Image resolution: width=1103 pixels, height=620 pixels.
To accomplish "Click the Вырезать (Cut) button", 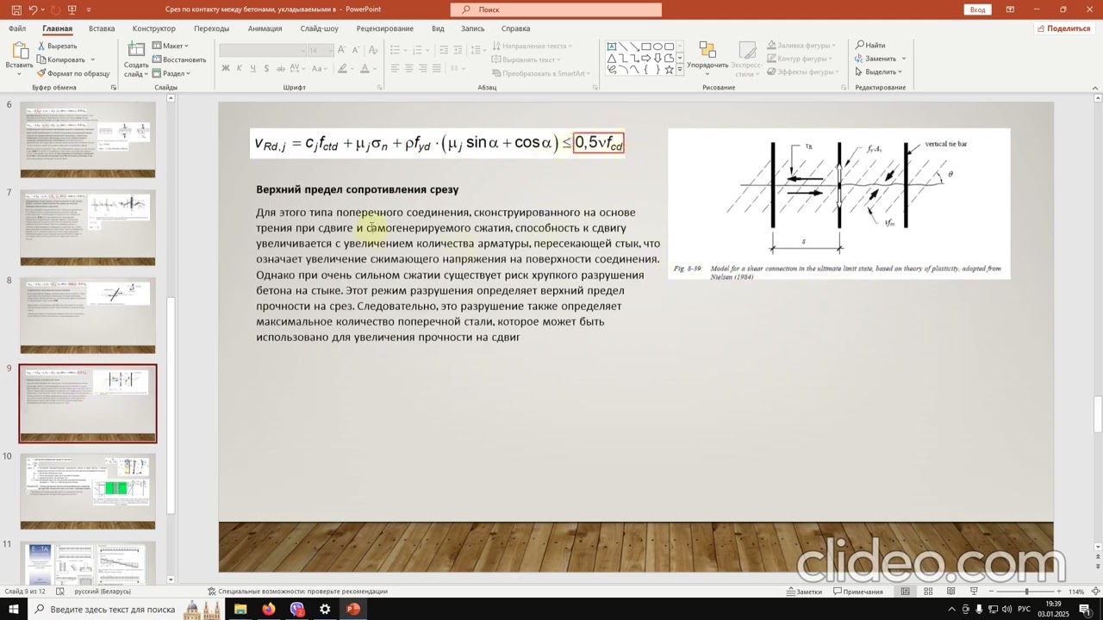I will 57,46.
